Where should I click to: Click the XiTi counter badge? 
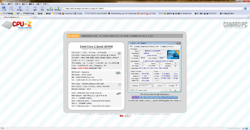pyautogui.click(x=125, y=116)
